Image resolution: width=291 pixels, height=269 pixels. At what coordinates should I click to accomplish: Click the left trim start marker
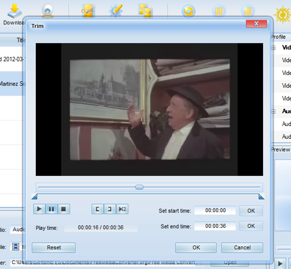pos(35,197)
